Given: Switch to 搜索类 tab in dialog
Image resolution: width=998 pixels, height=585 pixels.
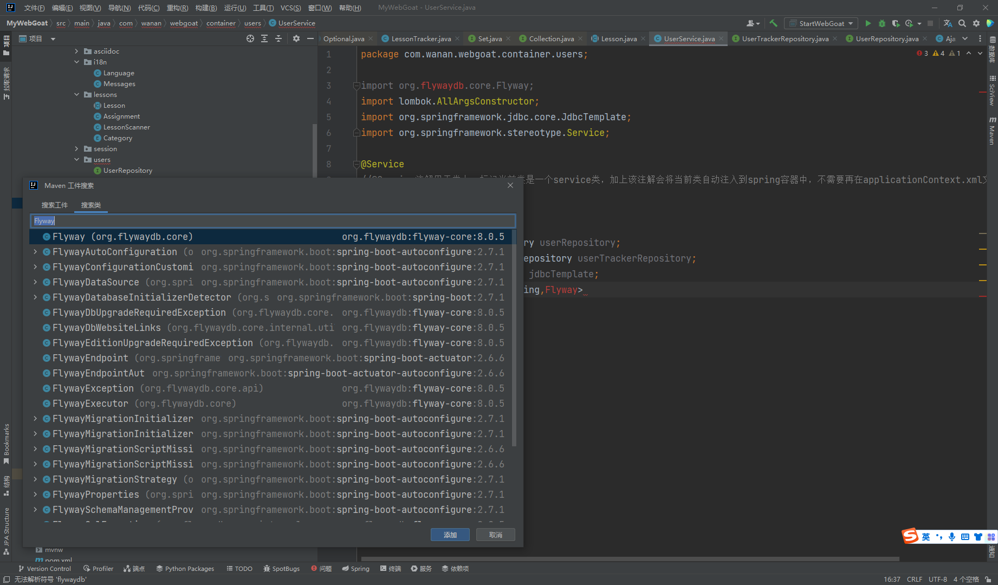Looking at the screenshot, I should tap(91, 205).
